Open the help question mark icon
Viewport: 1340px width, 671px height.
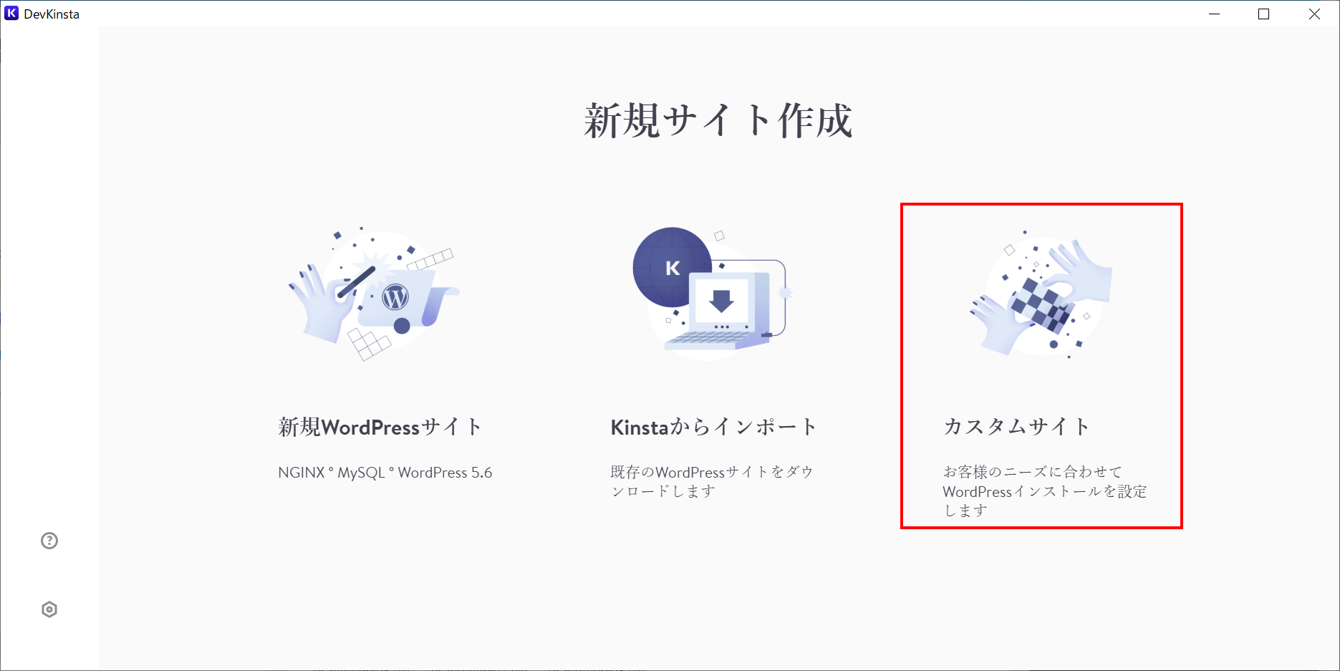pos(49,541)
